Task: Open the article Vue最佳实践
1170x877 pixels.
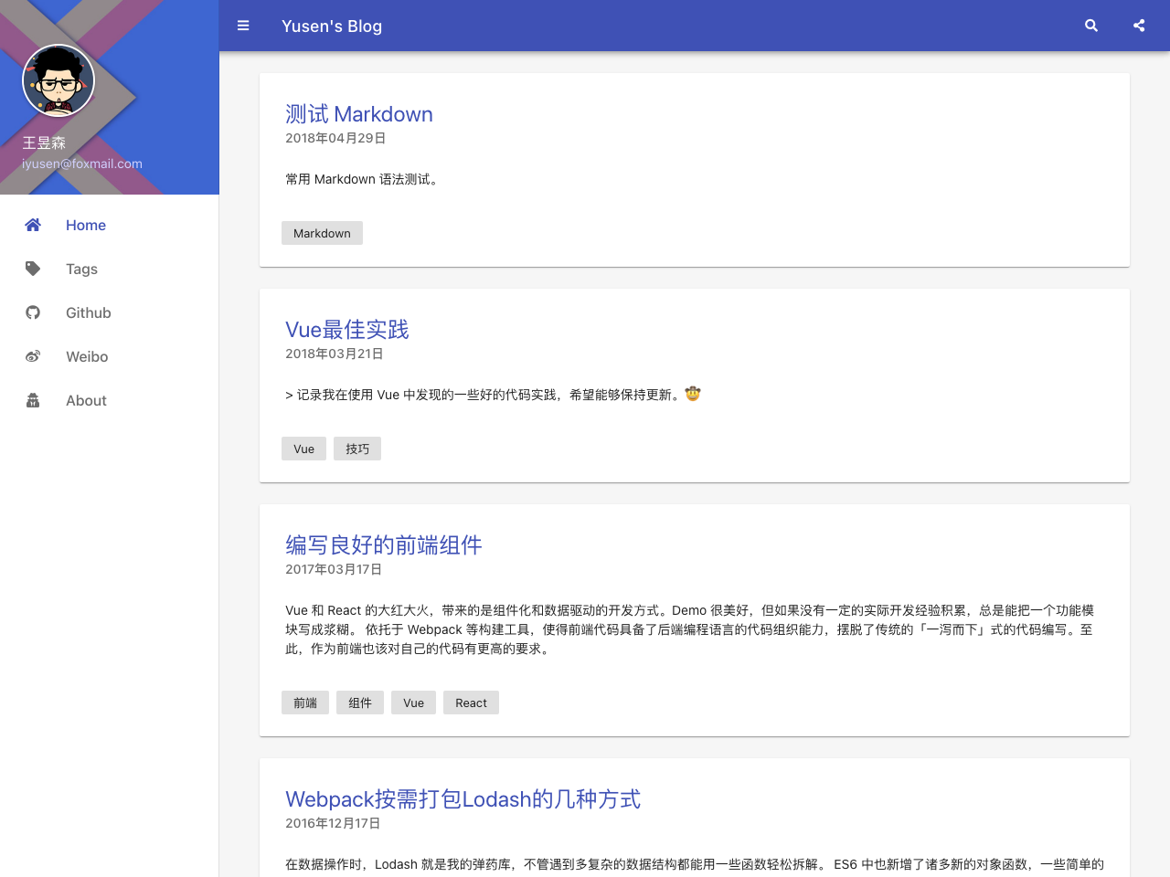Action: point(346,329)
